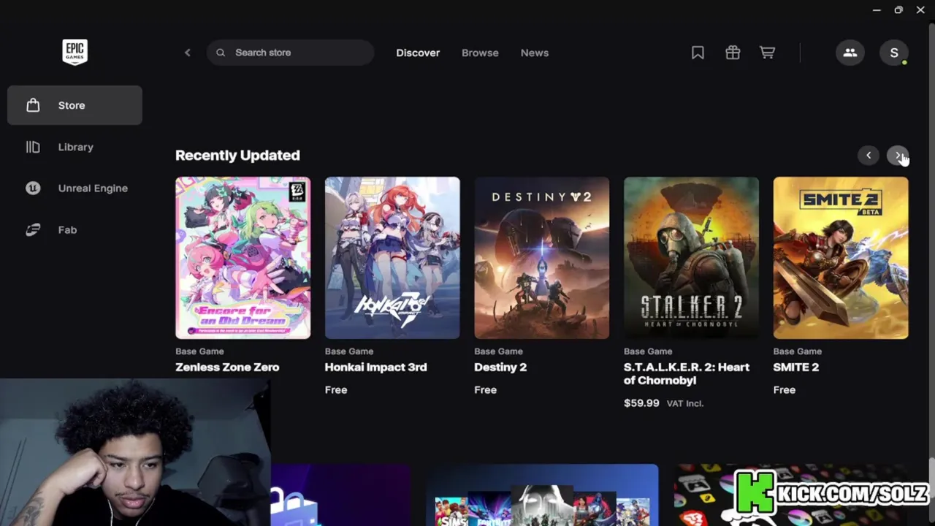Click the Unreal Engine logo icon
The image size is (935, 526).
click(33, 188)
